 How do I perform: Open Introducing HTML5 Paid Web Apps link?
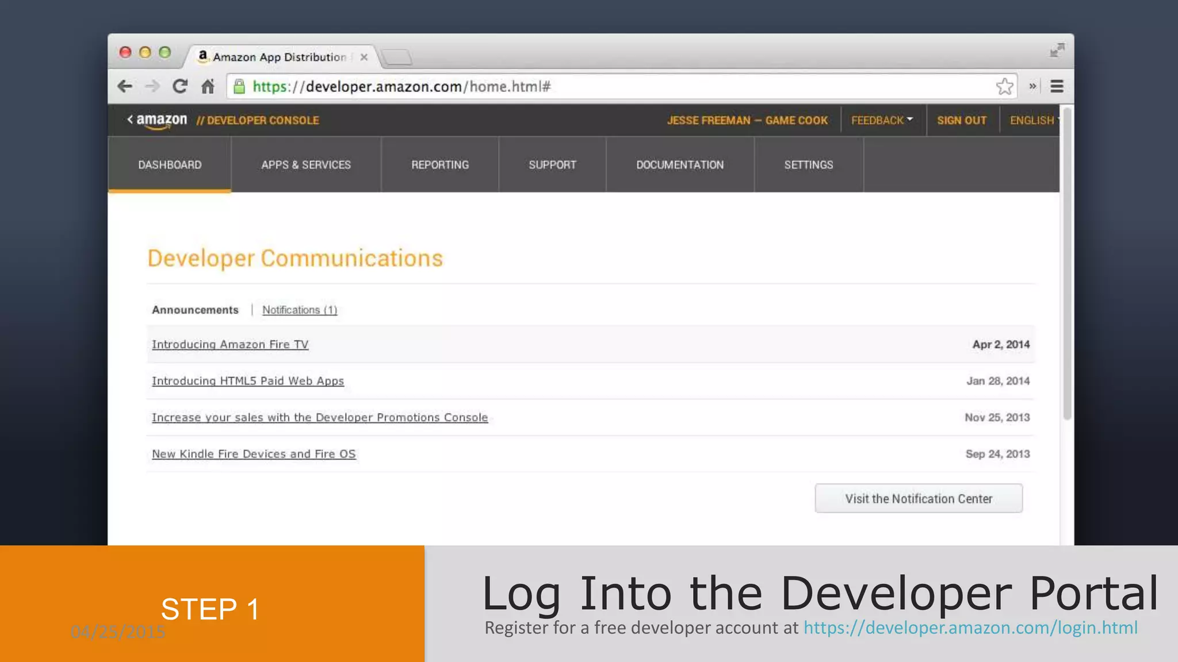click(x=248, y=381)
